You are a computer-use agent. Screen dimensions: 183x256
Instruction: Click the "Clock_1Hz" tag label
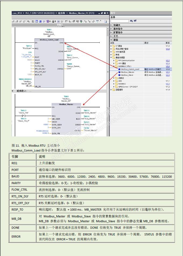[23, 113]
